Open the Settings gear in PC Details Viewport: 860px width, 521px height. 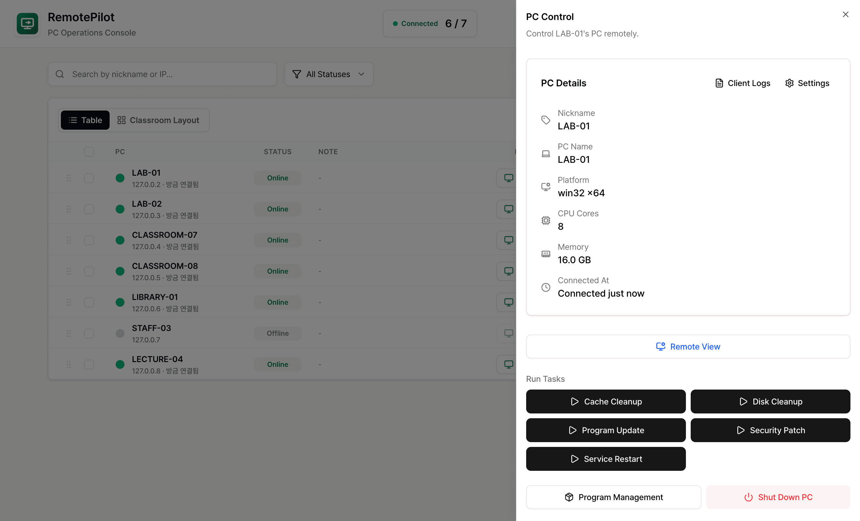pyautogui.click(x=789, y=83)
